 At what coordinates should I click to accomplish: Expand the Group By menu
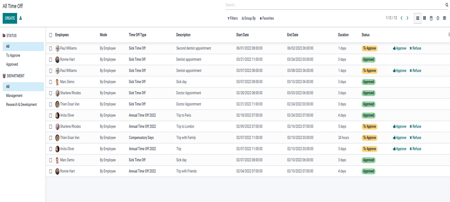tap(249, 18)
